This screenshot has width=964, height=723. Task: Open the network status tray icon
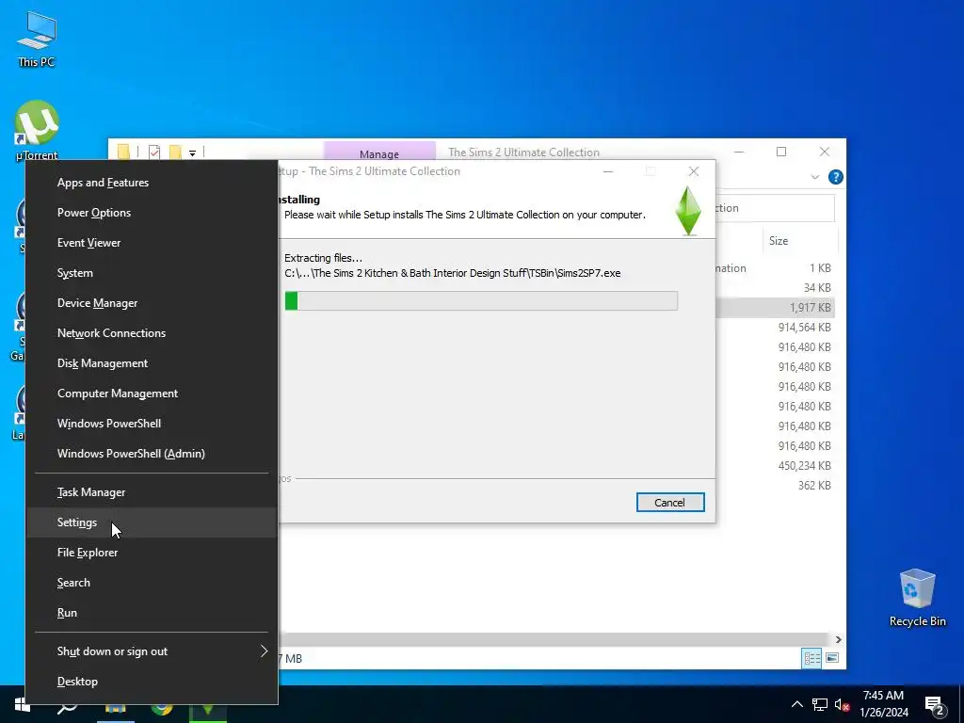820,704
